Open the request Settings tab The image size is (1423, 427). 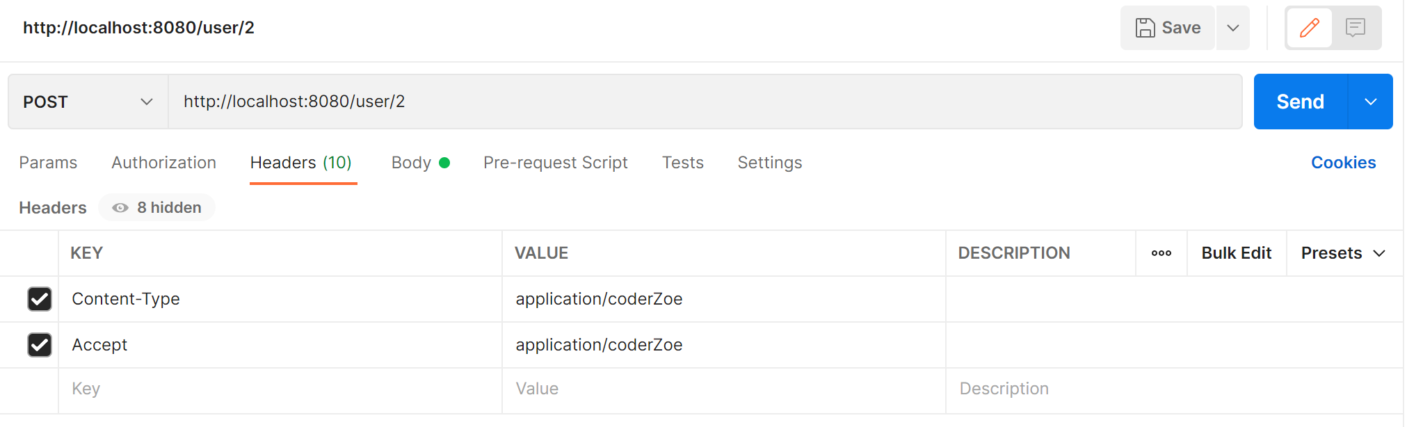point(770,163)
